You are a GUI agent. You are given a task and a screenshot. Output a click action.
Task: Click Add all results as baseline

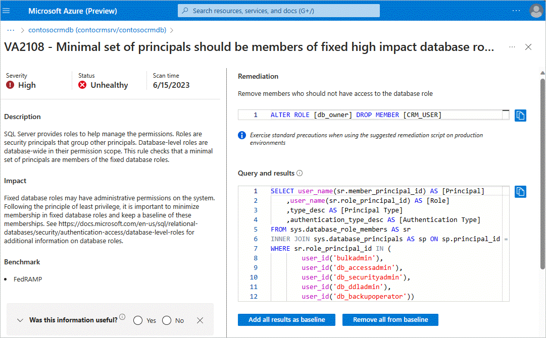[x=286, y=319]
